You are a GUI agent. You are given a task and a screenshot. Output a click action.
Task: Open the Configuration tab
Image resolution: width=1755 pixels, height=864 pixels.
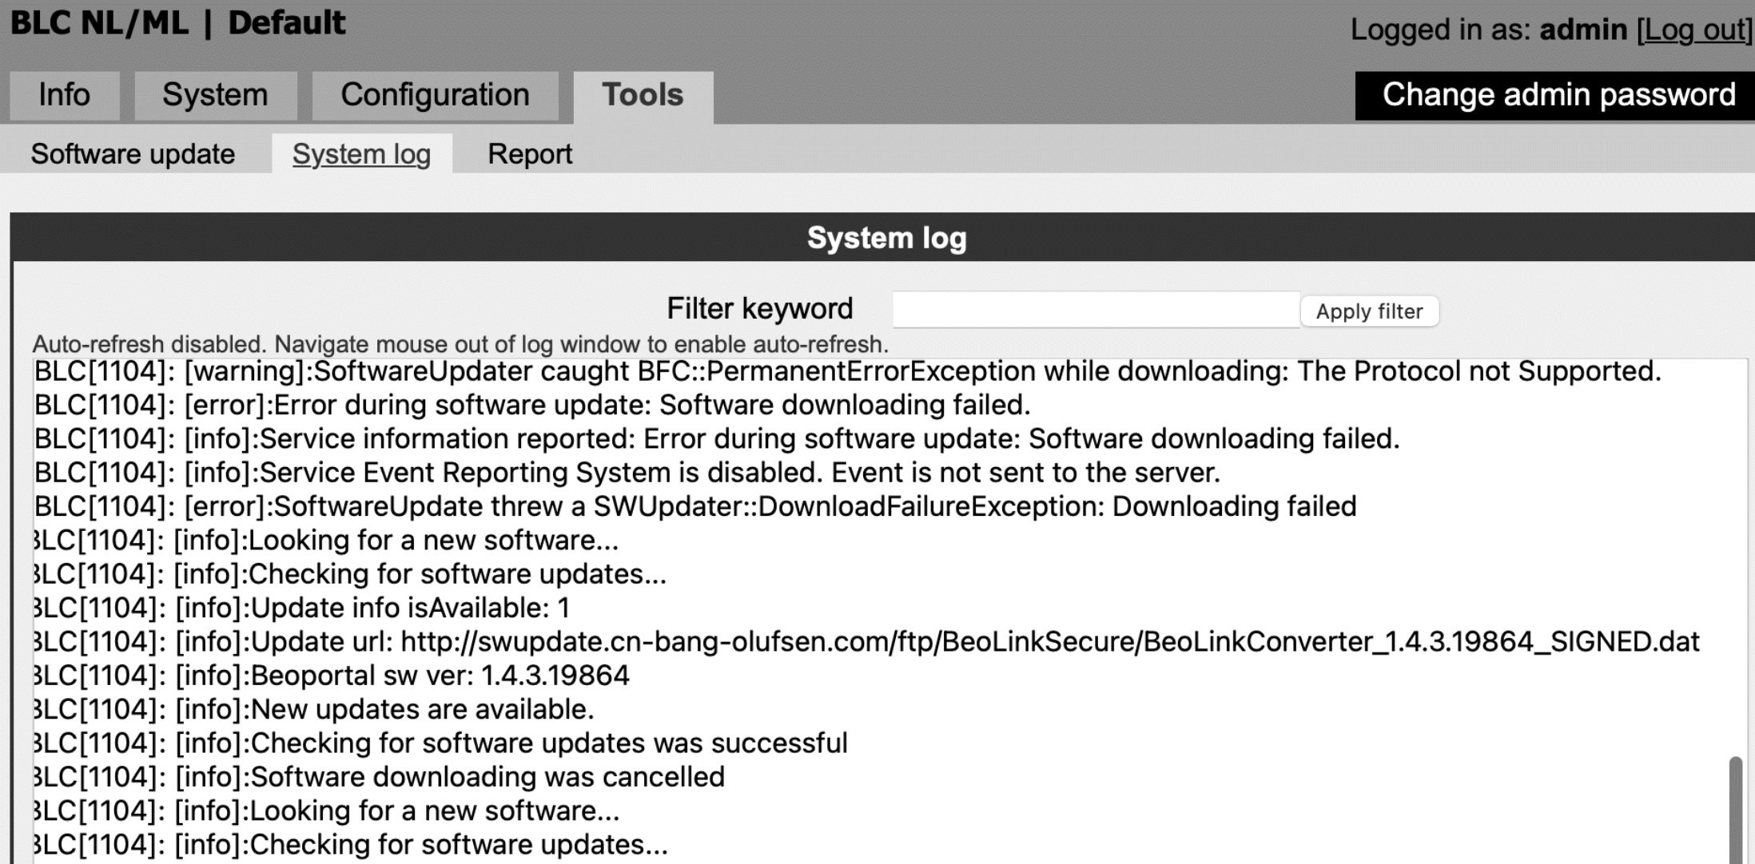(x=436, y=95)
